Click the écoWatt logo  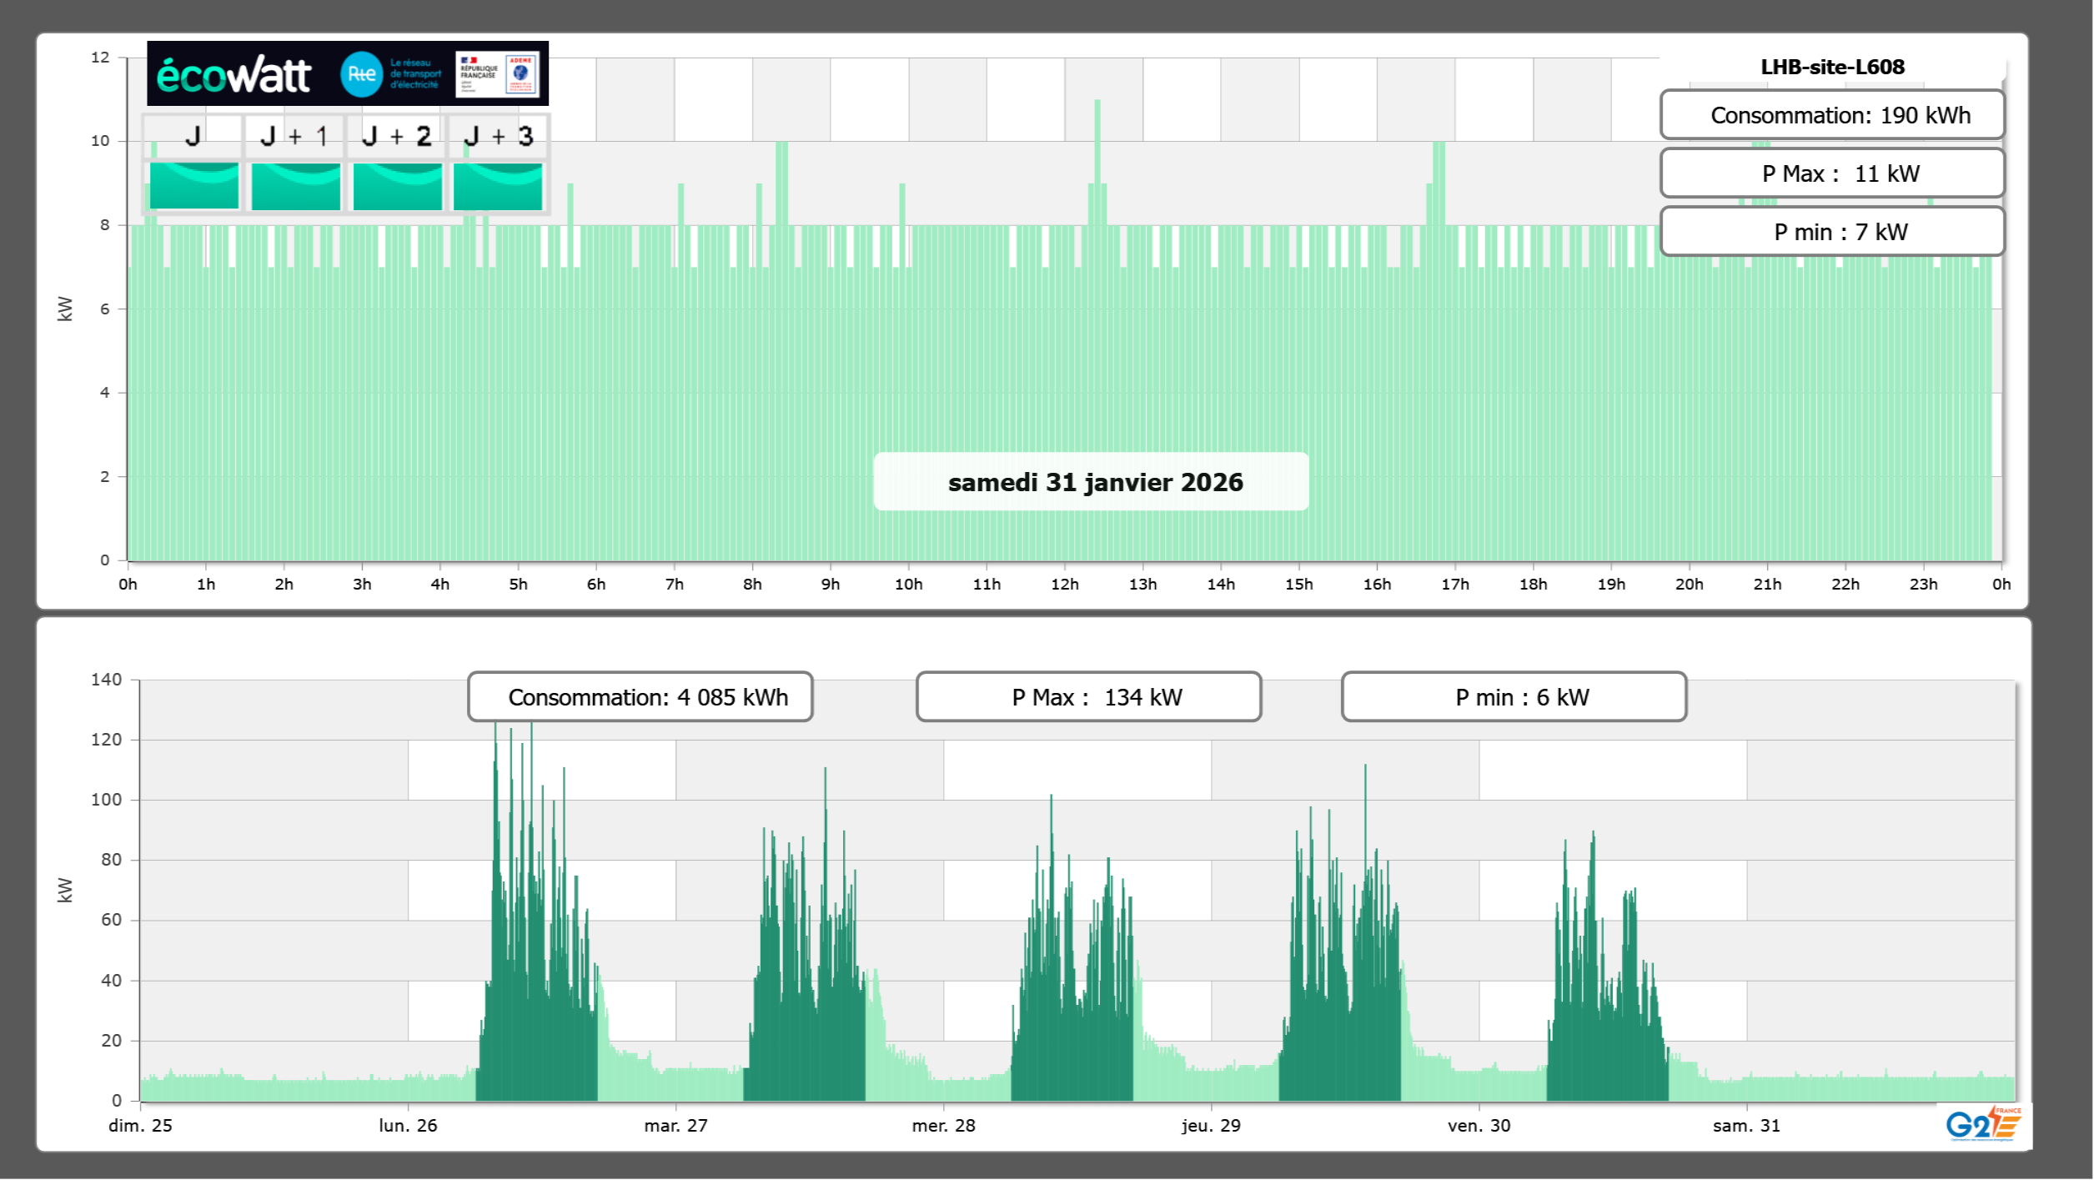pyautogui.click(x=234, y=75)
